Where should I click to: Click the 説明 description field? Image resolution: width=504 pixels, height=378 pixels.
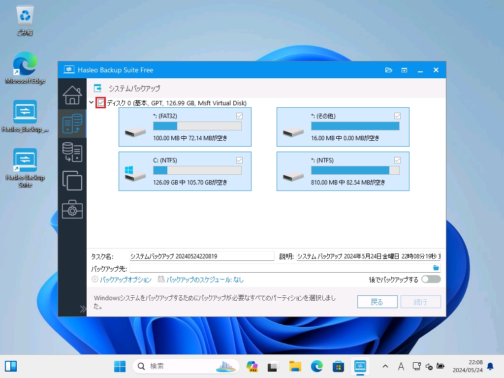pos(368,256)
